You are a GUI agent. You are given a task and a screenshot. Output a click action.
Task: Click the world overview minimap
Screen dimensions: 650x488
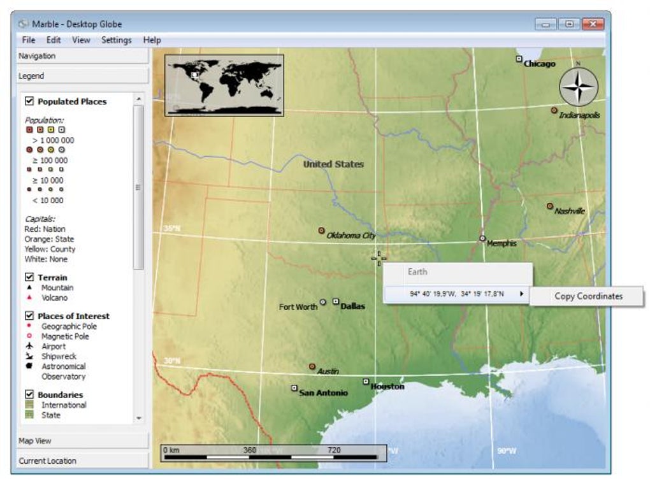(224, 85)
